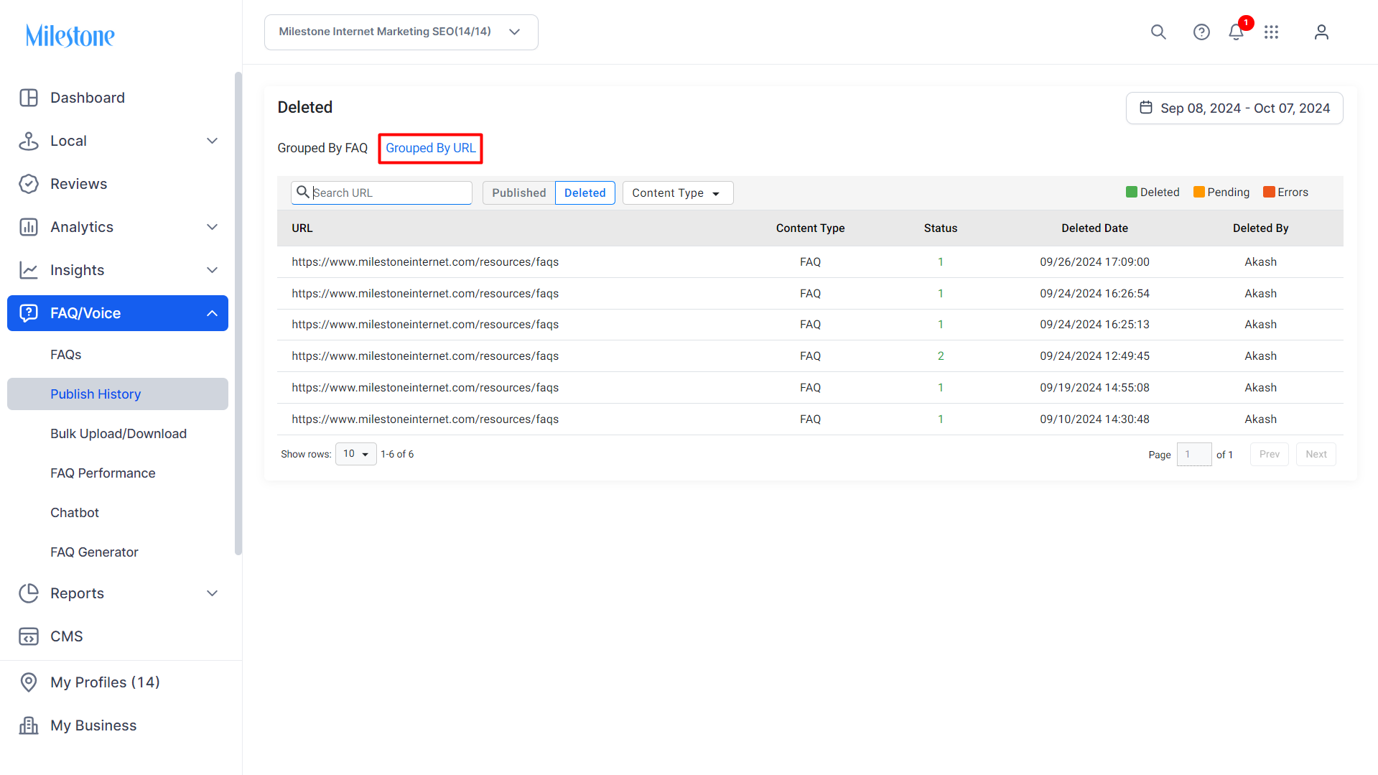Select the Deleted toggle button
This screenshot has height=775, width=1378.
tap(585, 192)
